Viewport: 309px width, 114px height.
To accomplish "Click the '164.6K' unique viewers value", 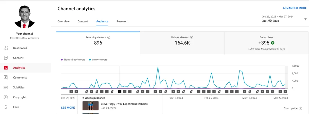I will (x=182, y=43).
